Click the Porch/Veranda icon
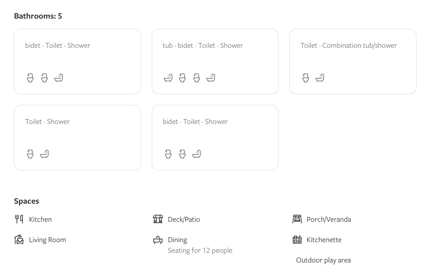The height and width of the screenshot is (274, 440). 297,219
